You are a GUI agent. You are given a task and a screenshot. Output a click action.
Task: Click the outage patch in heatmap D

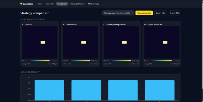tap(165, 42)
